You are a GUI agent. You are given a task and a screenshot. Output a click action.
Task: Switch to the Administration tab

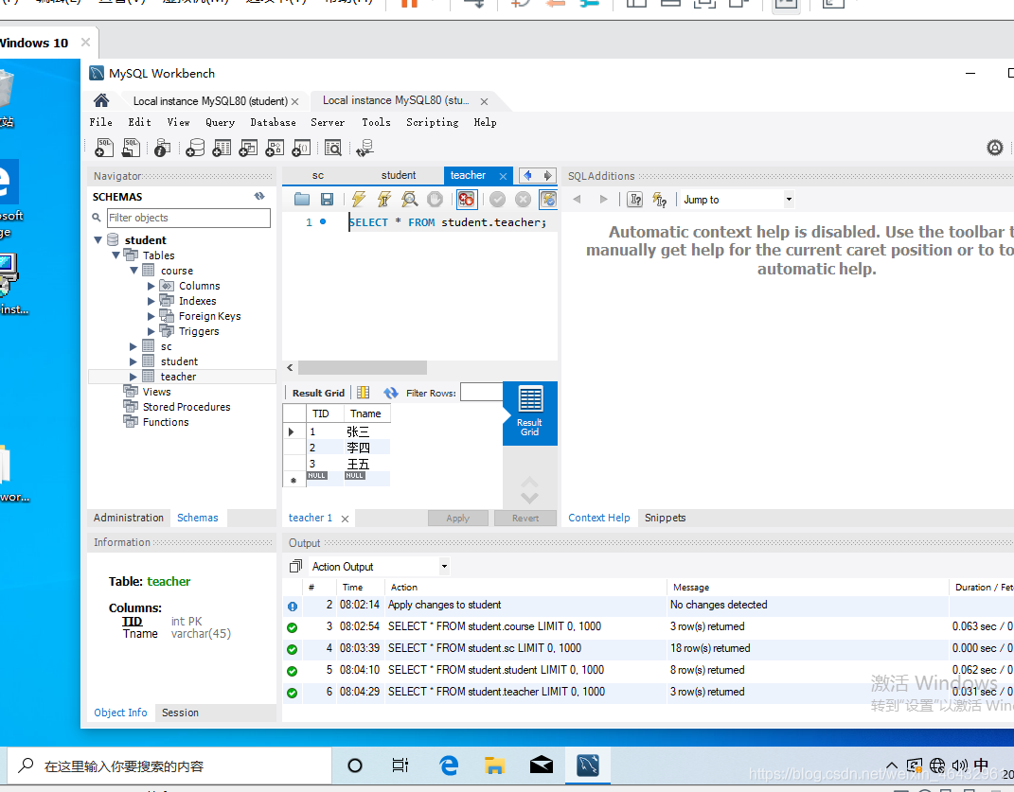128,518
